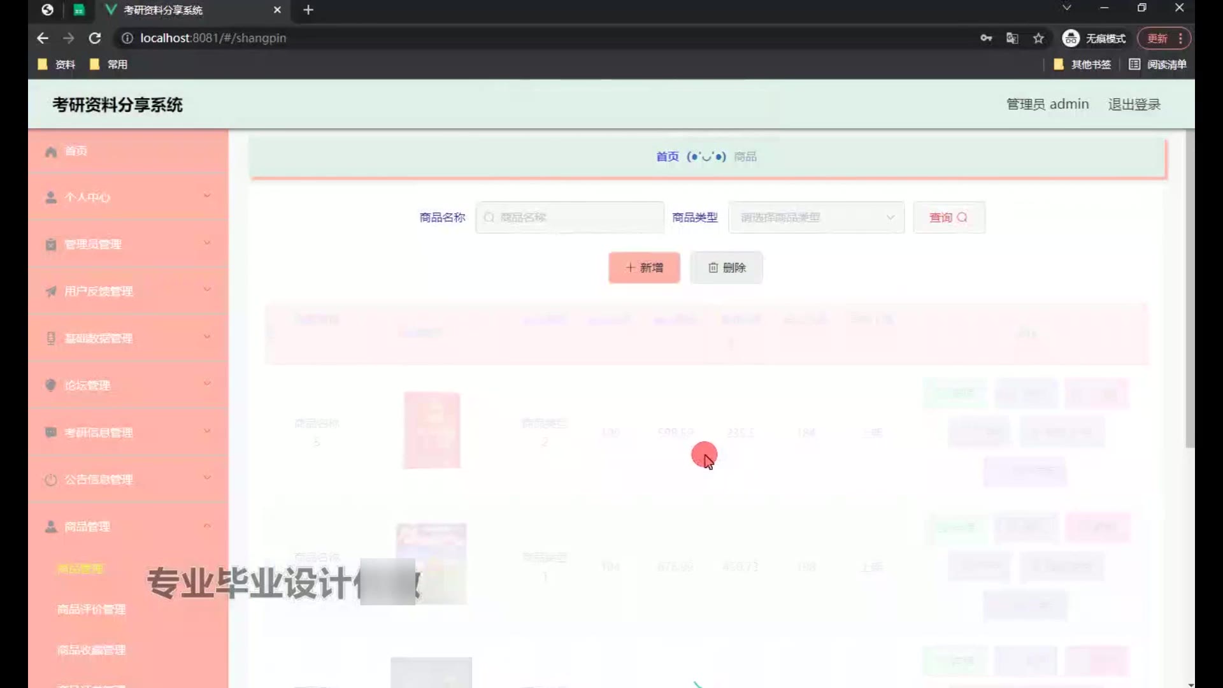Viewport: 1223px width, 688px height.
Task: Click the bookmark star icon
Action: point(1038,38)
